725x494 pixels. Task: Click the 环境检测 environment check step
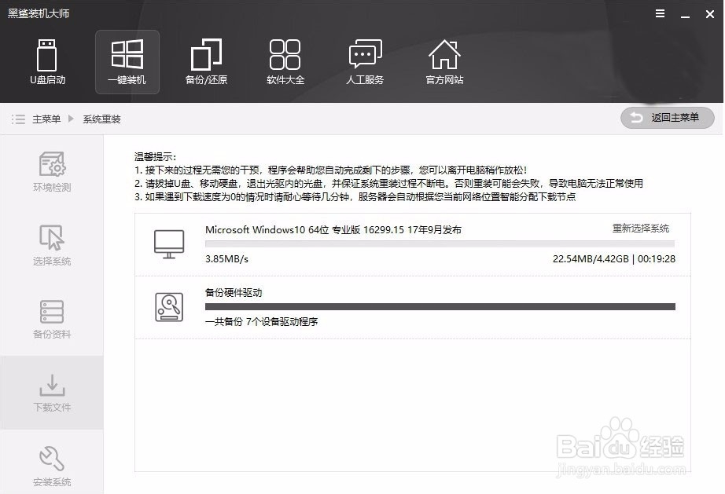click(52, 172)
